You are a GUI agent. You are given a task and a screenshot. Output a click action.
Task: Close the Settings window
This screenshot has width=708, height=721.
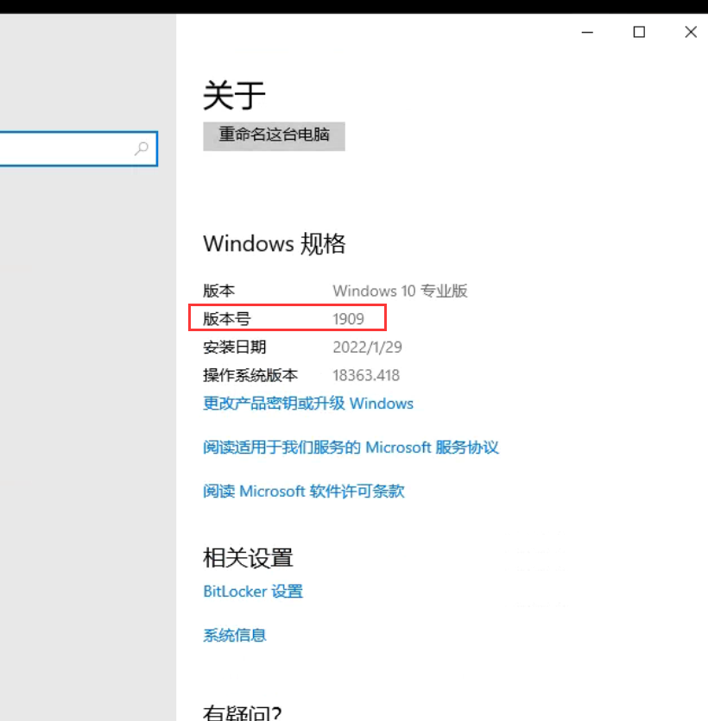click(691, 32)
